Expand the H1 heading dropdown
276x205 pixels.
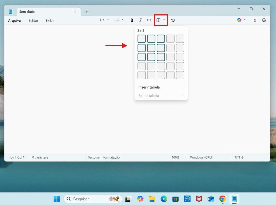[x=108, y=20]
